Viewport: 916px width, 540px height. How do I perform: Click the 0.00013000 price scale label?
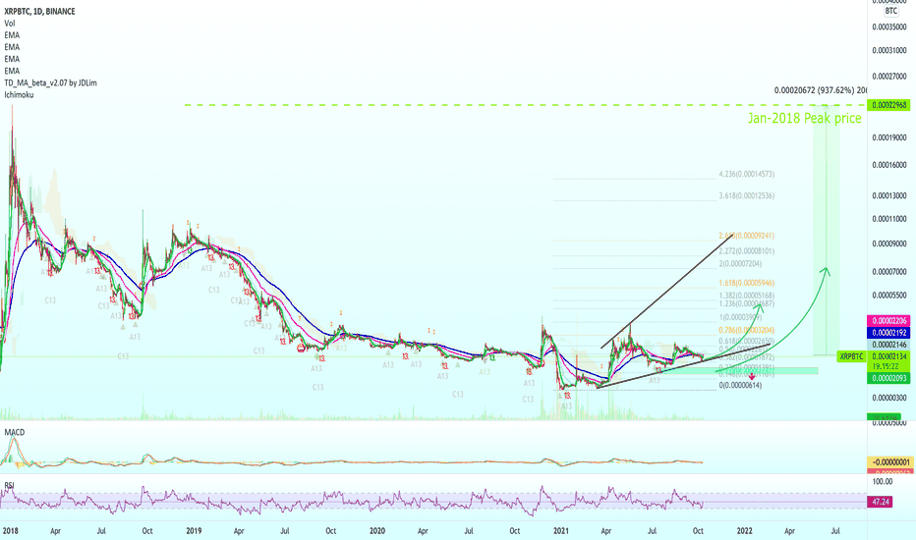tap(889, 196)
